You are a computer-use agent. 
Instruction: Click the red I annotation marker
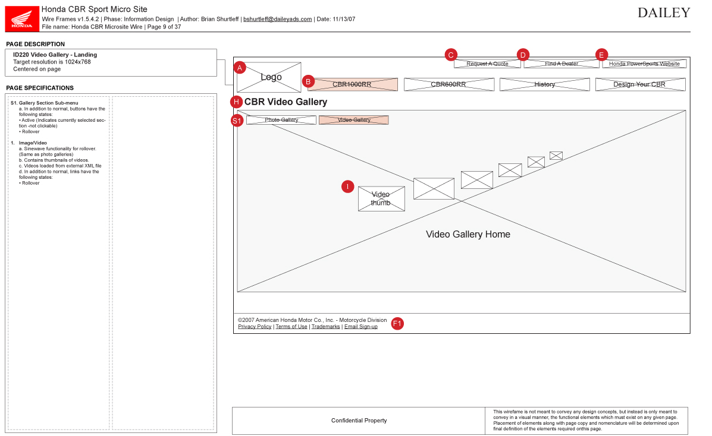348,187
